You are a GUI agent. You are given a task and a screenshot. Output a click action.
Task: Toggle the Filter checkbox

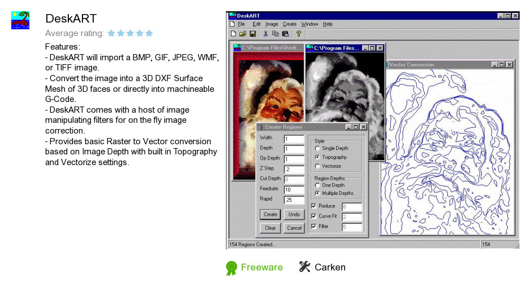pyautogui.click(x=314, y=226)
